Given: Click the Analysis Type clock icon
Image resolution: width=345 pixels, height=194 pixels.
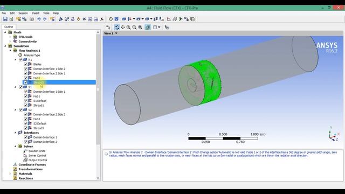Looking at the screenshot, I should tap(111, 19).
